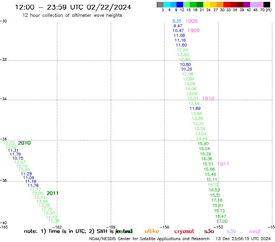Click the 14.72 wave height value
The image size is (275, 242).
click(x=213, y=185)
